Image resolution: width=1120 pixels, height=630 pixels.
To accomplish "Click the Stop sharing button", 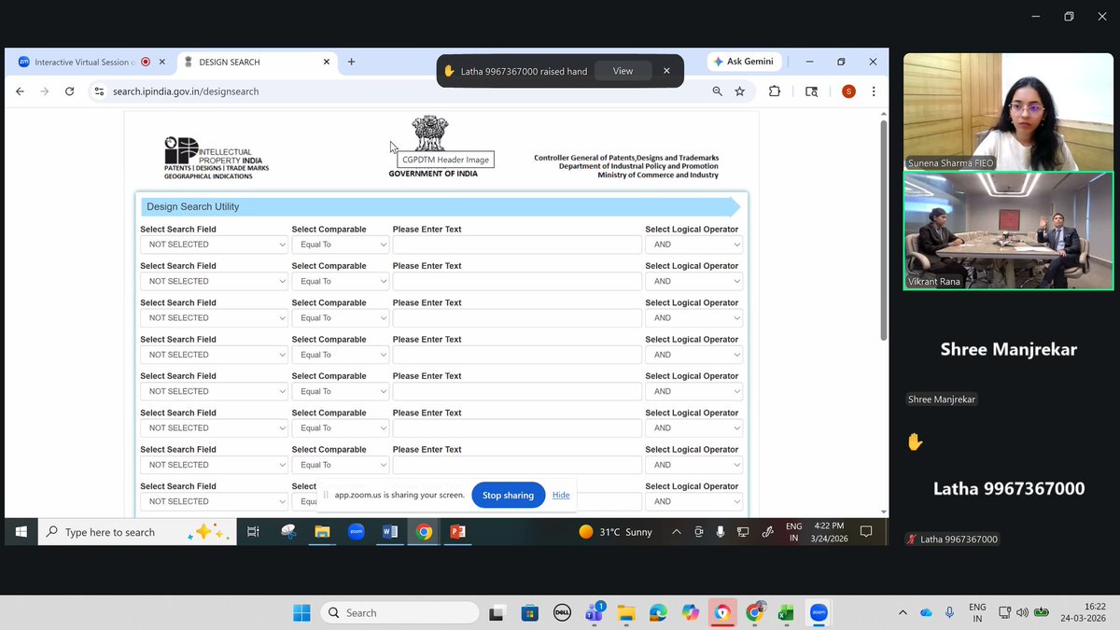I will (x=509, y=495).
